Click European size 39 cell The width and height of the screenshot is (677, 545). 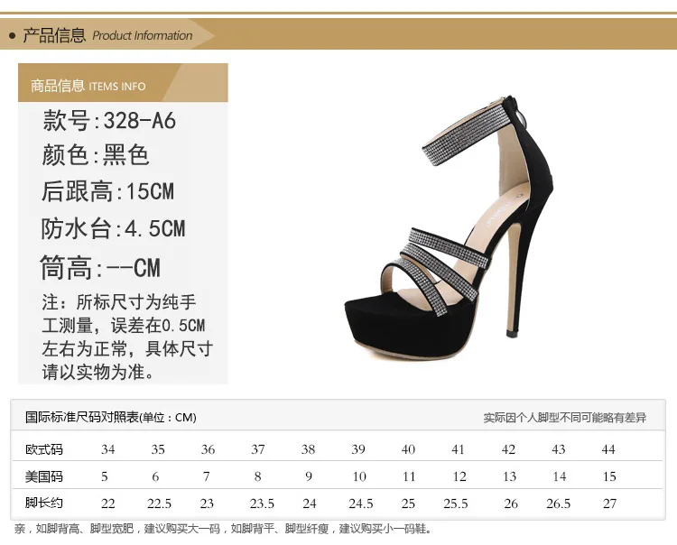358,449
